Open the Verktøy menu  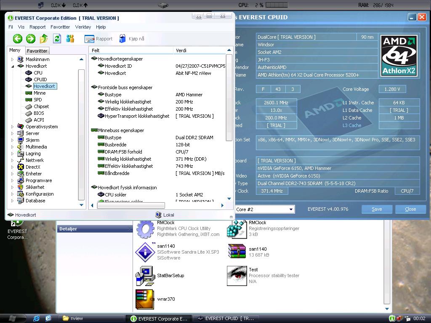click(83, 27)
